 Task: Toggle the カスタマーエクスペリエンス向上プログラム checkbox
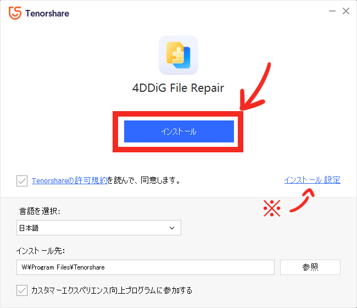click(x=22, y=290)
